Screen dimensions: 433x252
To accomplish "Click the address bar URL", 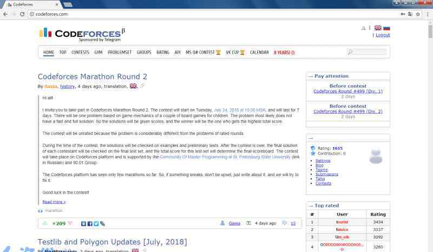I will (x=51, y=14).
